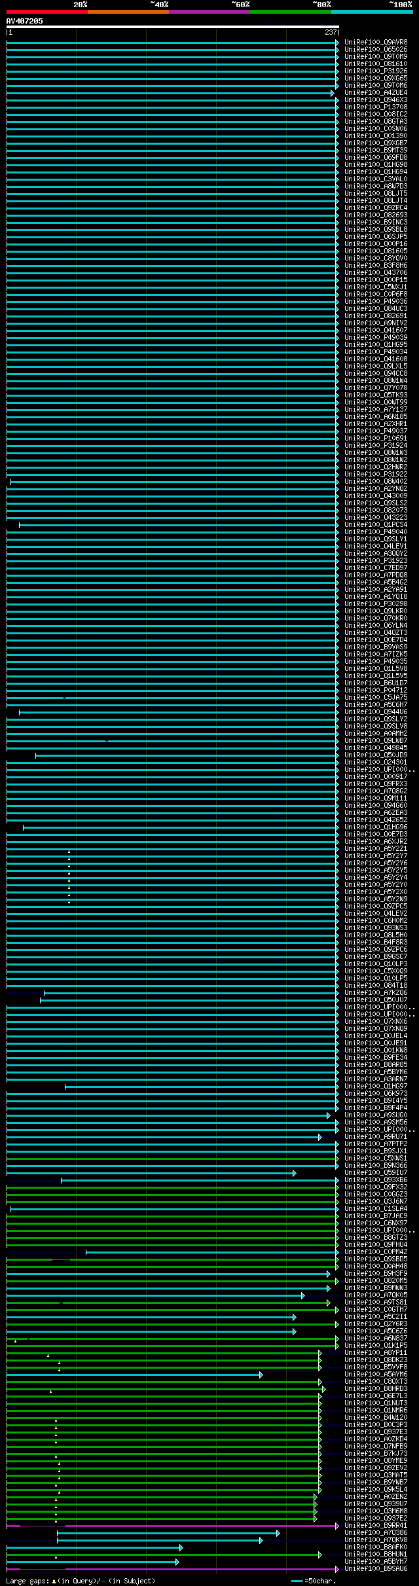Click hit UniRef100_B3F8H6
The image size is (419, 1586).
376,265
